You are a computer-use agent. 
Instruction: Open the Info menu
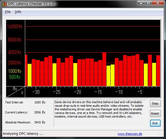point(18,12)
